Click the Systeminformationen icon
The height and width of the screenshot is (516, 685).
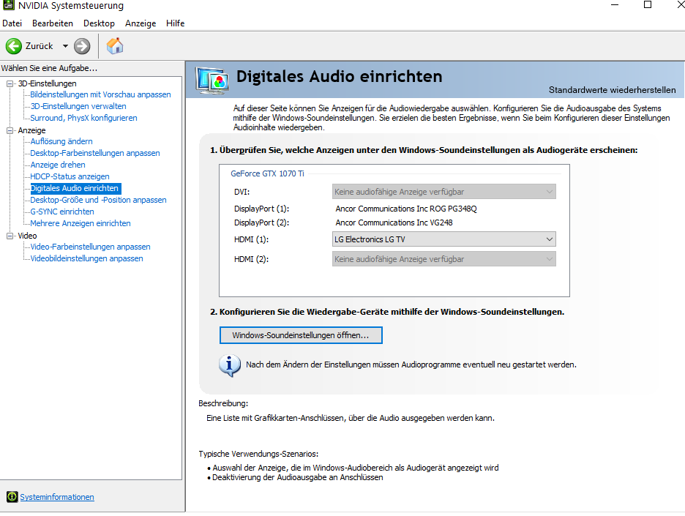(12, 497)
